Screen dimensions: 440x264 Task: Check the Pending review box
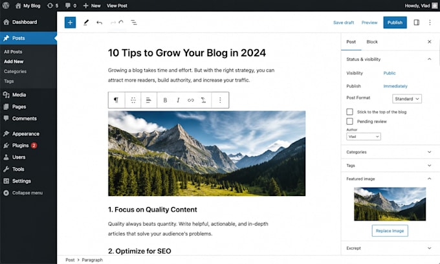(x=349, y=122)
